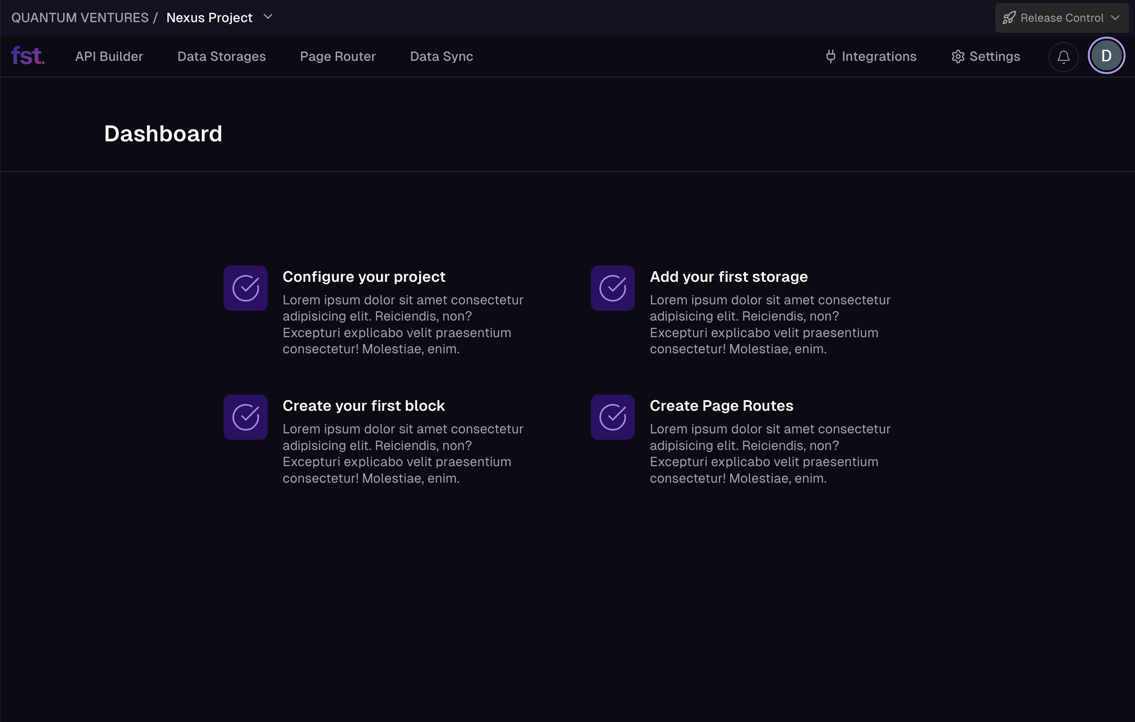Click the rocket icon in Release Control
1135x722 pixels.
click(1009, 17)
